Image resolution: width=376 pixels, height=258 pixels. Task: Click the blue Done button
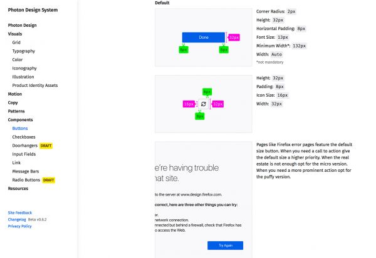pos(203,37)
